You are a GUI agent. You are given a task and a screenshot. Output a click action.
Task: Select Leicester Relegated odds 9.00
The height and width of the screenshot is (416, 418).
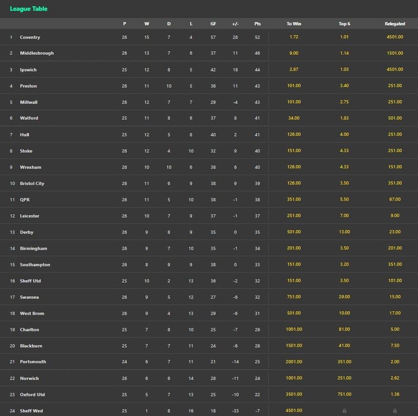click(395, 215)
